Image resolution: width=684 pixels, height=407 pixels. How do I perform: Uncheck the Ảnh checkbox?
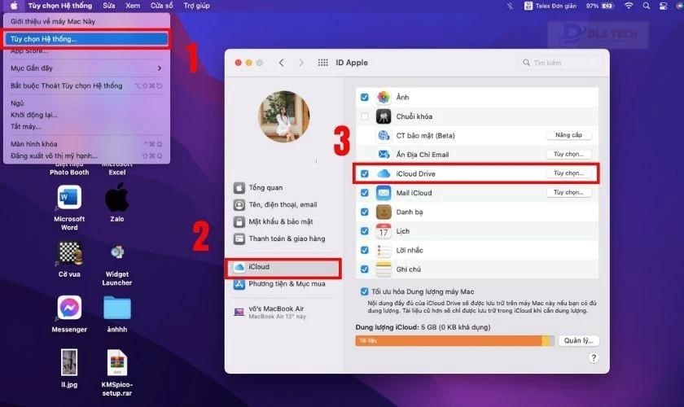pos(364,98)
